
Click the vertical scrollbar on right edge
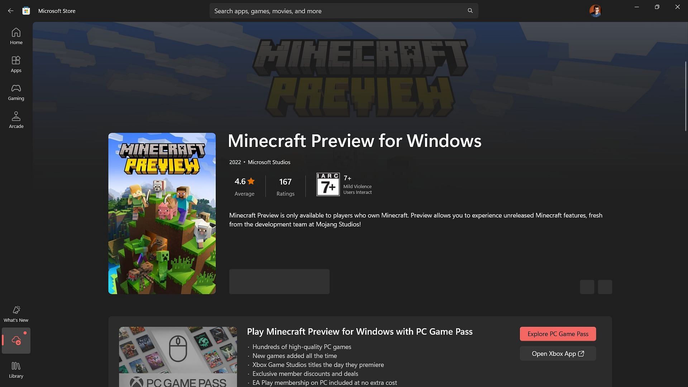tap(685, 96)
